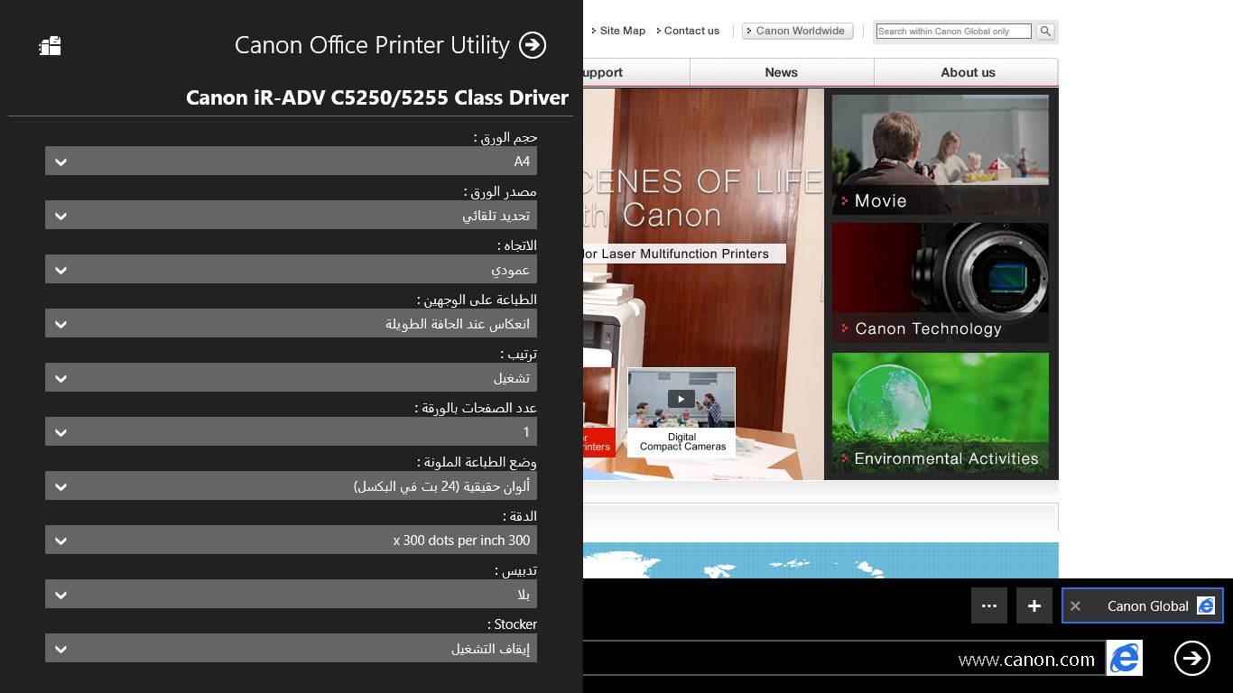Click the Site Map link
Screen dimensions: 1233x693
622,31
